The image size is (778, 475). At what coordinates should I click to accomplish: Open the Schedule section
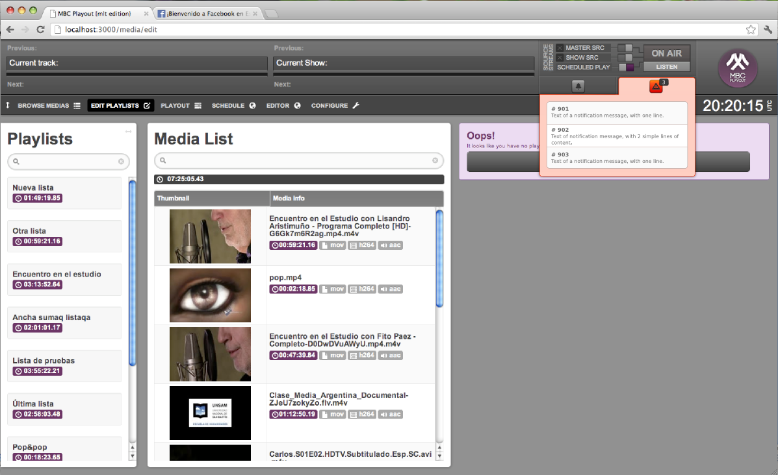coord(233,106)
